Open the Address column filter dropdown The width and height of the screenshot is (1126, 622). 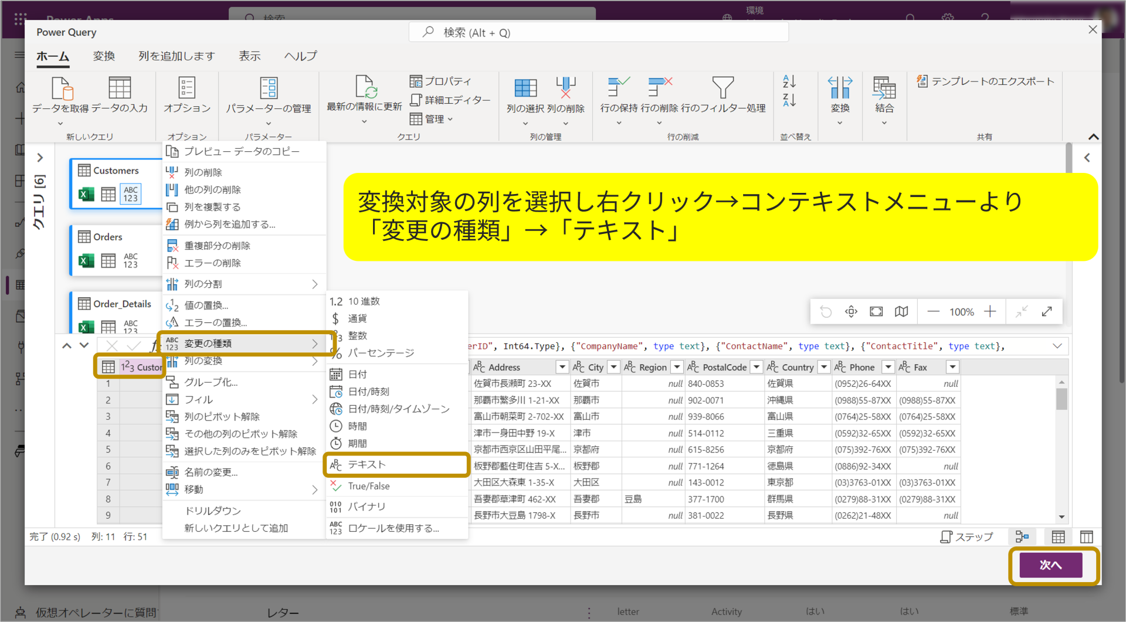562,367
